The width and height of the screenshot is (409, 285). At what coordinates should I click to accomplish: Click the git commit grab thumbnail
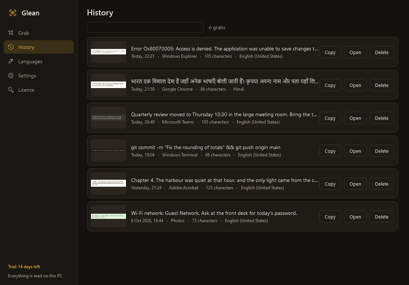click(108, 151)
